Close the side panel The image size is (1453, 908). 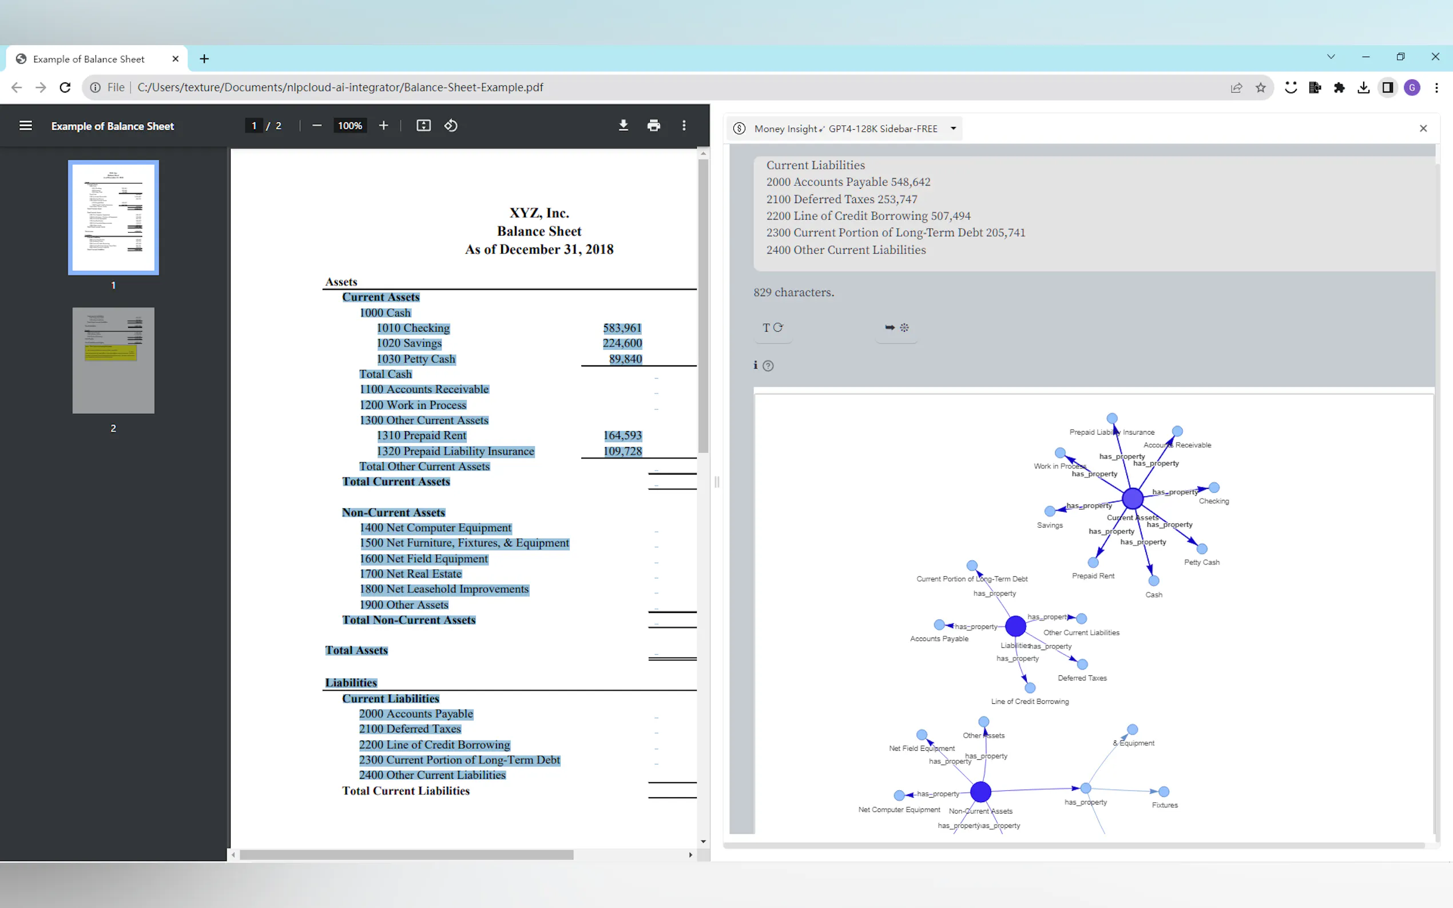[x=1423, y=129]
